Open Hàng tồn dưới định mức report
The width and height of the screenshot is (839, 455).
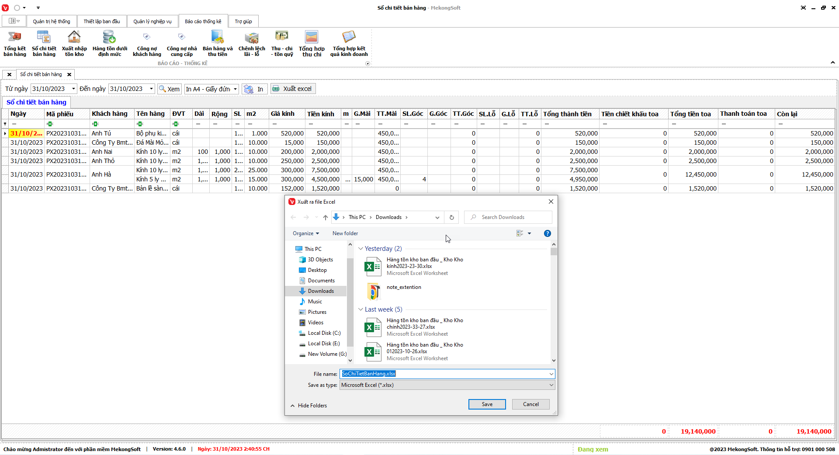click(110, 43)
